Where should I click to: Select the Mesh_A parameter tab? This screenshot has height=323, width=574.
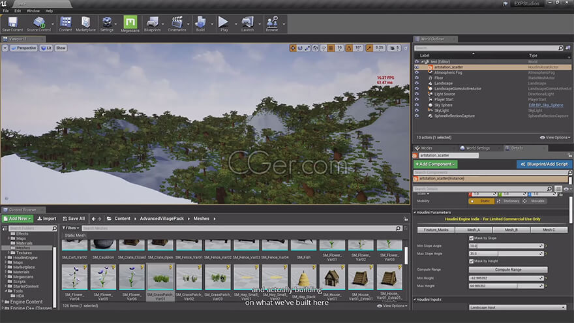point(474,230)
